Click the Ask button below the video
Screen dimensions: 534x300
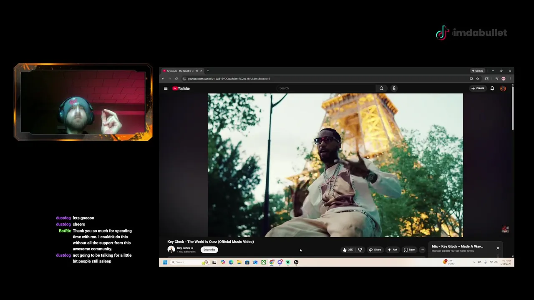click(x=393, y=250)
